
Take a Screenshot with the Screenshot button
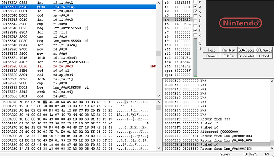pyautogui.click(x=246, y=56)
